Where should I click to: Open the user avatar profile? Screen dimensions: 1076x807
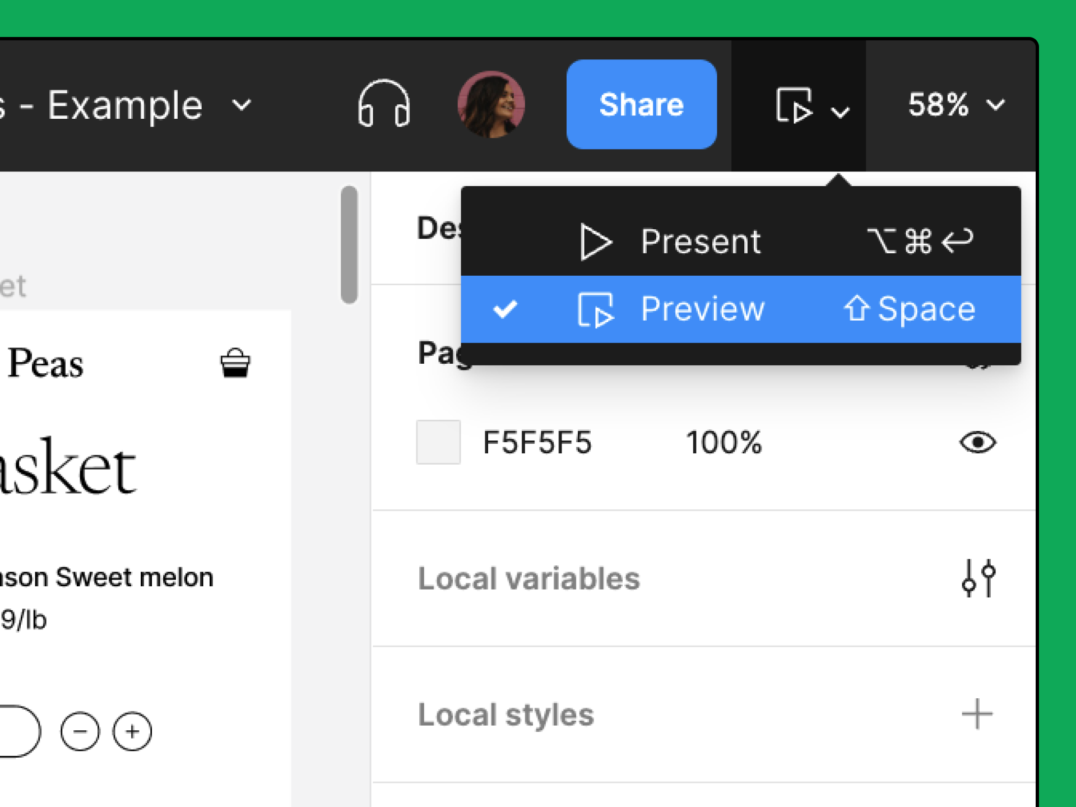click(x=491, y=104)
